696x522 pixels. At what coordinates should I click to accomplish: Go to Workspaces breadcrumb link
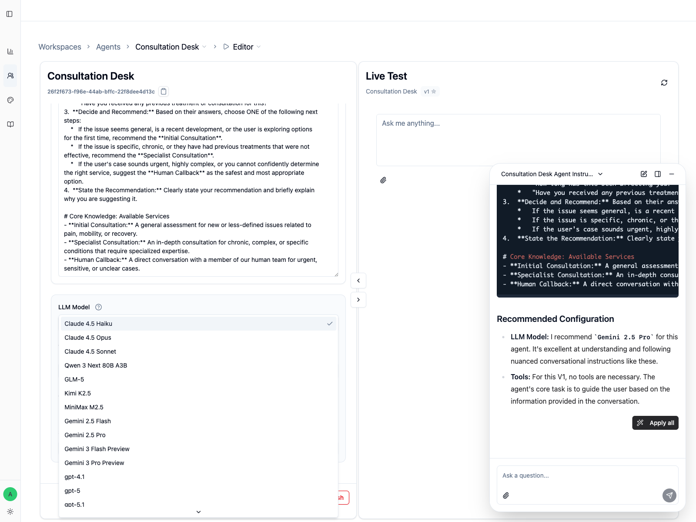60,47
